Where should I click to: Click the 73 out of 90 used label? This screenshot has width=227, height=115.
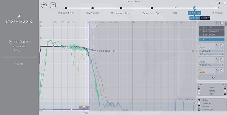pos(186,99)
